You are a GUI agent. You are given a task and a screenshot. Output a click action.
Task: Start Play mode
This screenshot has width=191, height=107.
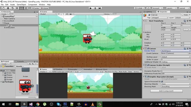pos(90,8)
